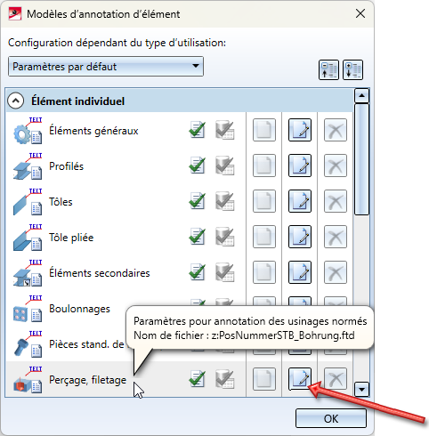Viewport: 429px width, 436px height.
Task: Click the expand all sections icon
Action: coord(352,70)
